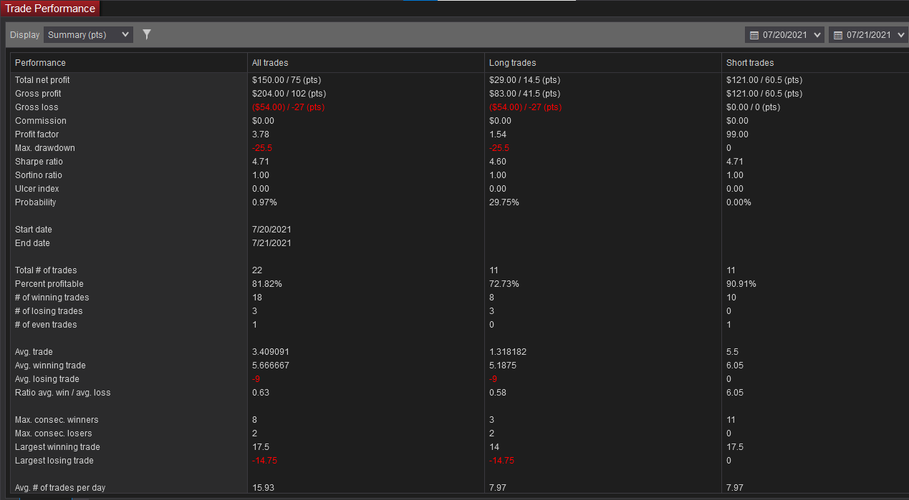
Task: Select the Ulcer index row label
Action: click(x=37, y=189)
